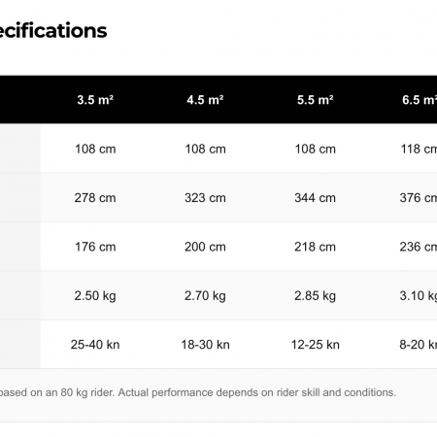Viewport: 437px width, 437px height.
Task: Click the 108 cm cell under 3.5 m²
Action: pyautogui.click(x=95, y=149)
